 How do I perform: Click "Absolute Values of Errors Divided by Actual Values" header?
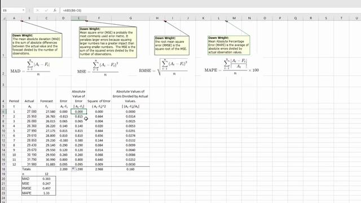click(130, 96)
